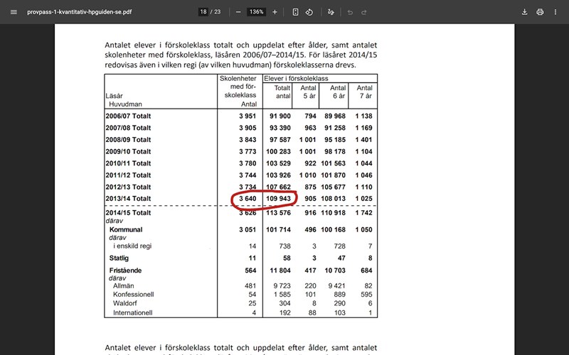The width and height of the screenshot is (569, 355).
Task: Click the 2014/15 Totalt row label
Action: tap(128, 212)
